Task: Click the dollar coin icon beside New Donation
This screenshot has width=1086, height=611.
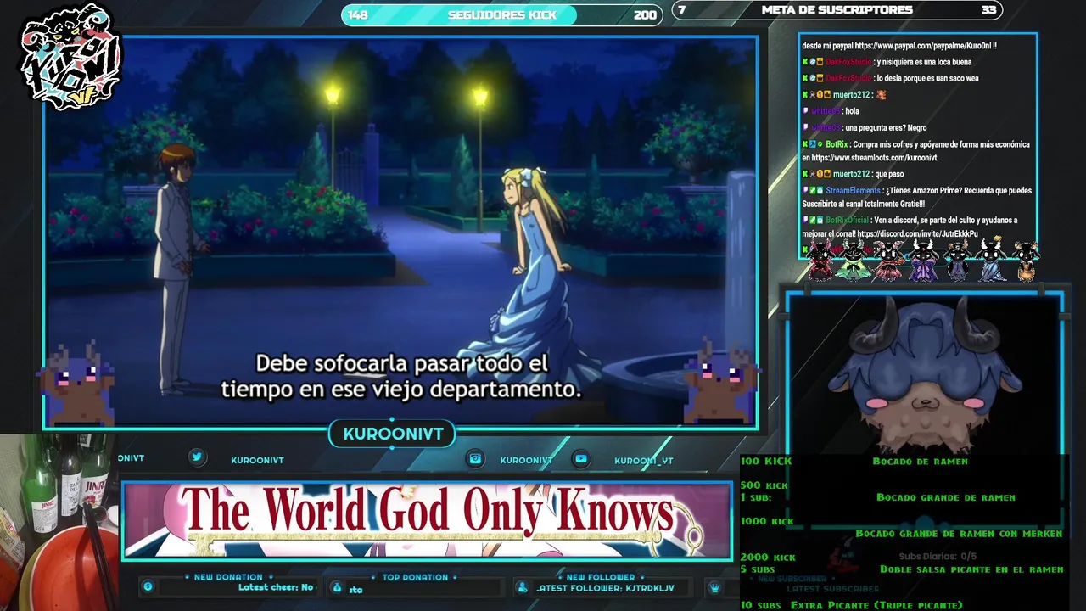Action: tap(148, 586)
